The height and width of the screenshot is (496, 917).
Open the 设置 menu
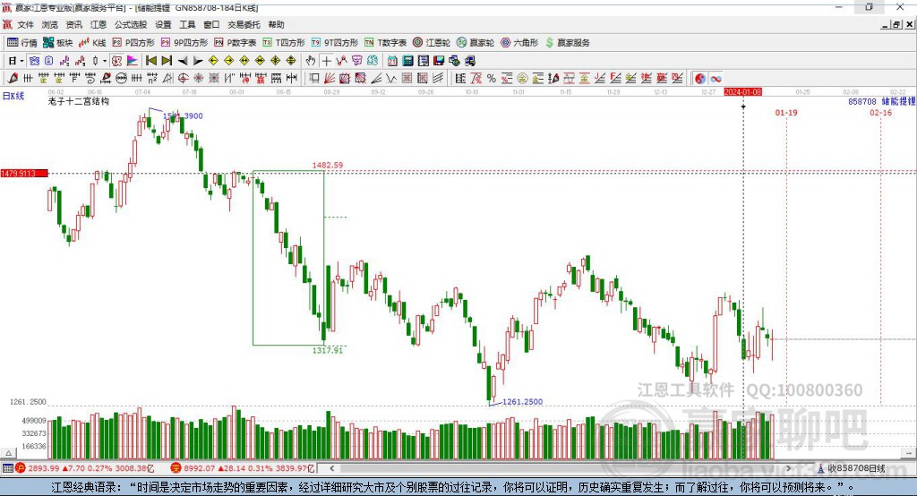pos(163,24)
